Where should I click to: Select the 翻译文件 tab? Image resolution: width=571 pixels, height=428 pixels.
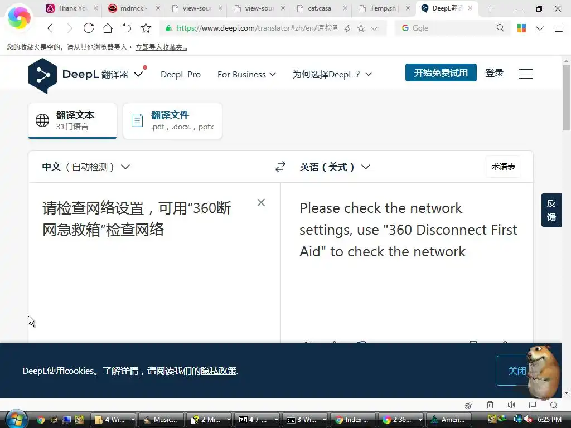tap(173, 120)
